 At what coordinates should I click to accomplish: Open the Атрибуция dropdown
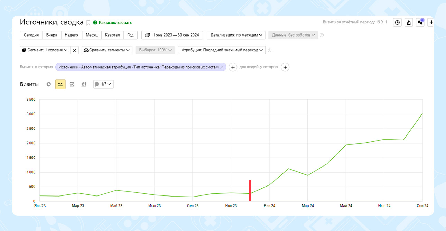click(222, 50)
